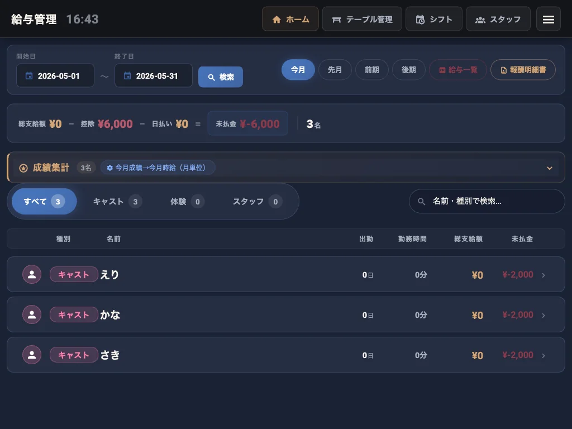
Task: Open かな's row detail chevron
Action: coord(544,315)
